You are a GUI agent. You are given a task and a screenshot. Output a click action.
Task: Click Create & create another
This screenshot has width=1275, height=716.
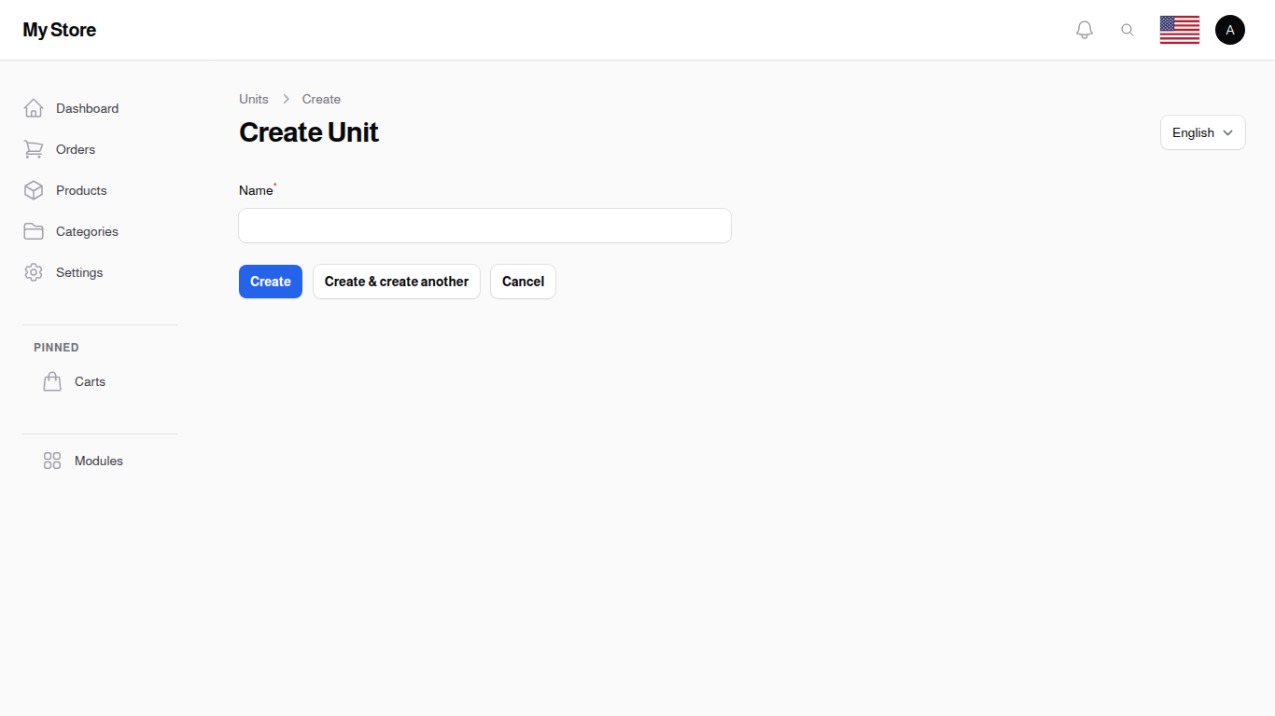(396, 282)
